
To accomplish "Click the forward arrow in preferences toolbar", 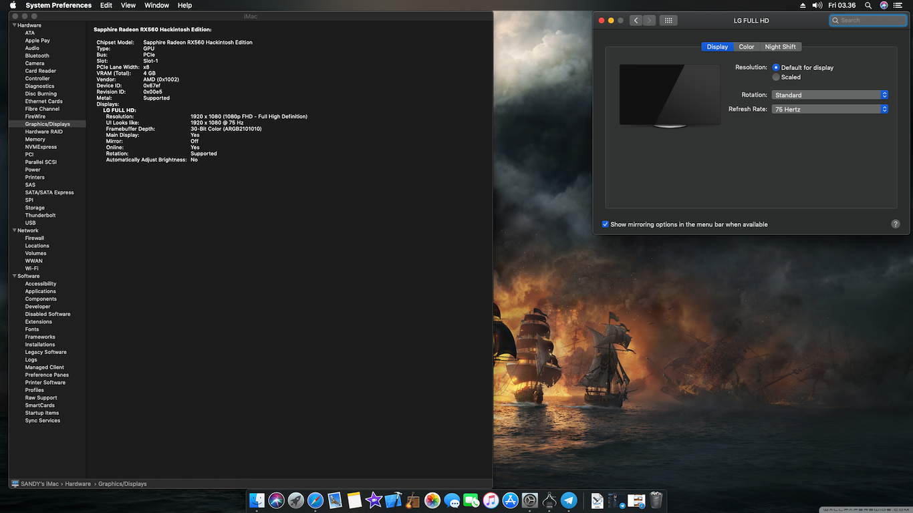I will pos(649,20).
